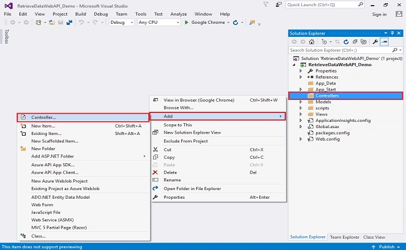Choose Rename in the context menu
Image resolution: width=406 pixels, height=250 pixels.
click(218, 180)
